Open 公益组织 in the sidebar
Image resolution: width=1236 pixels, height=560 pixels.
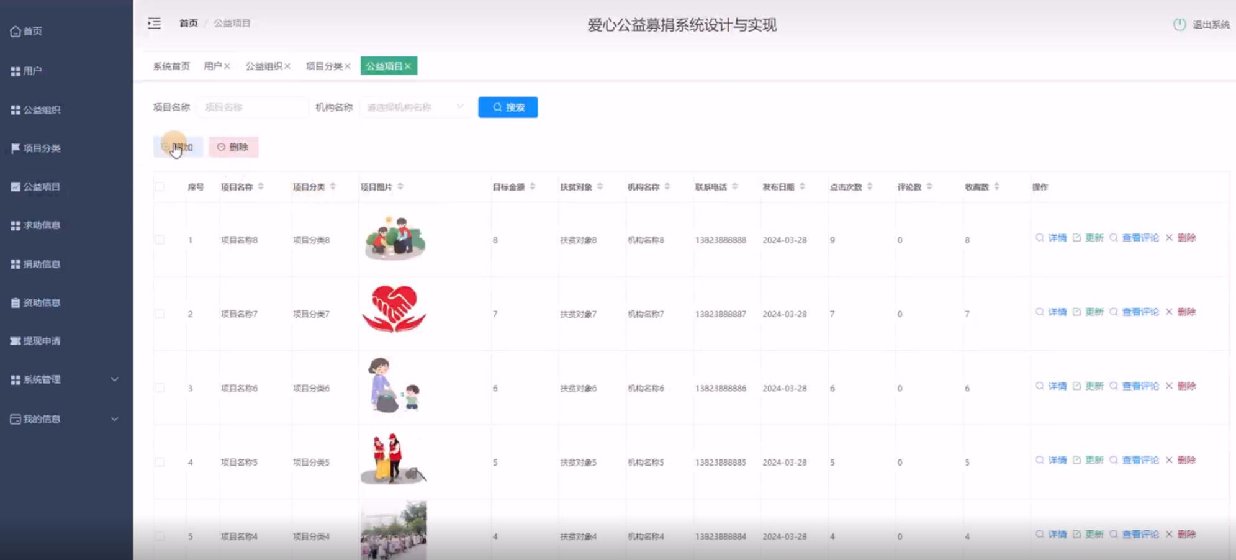click(35, 110)
